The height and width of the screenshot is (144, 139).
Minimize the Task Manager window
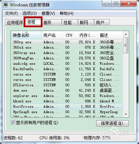point(107,4)
